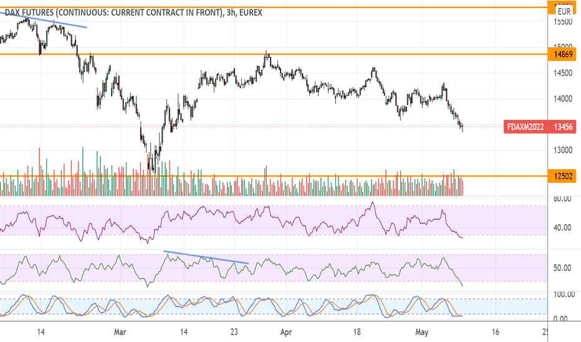Click the 13456 last price label

tap(562, 127)
